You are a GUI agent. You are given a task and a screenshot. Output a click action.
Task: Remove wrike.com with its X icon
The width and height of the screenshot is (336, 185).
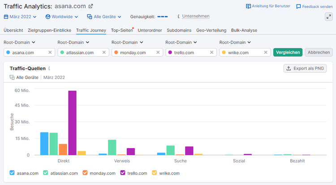point(266,53)
